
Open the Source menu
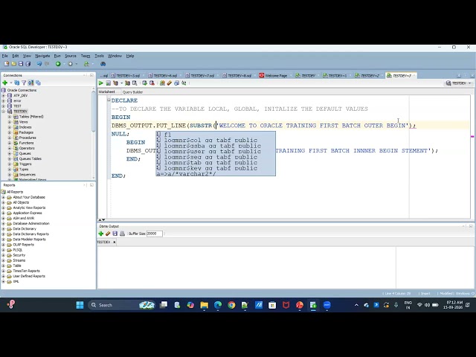point(71,56)
